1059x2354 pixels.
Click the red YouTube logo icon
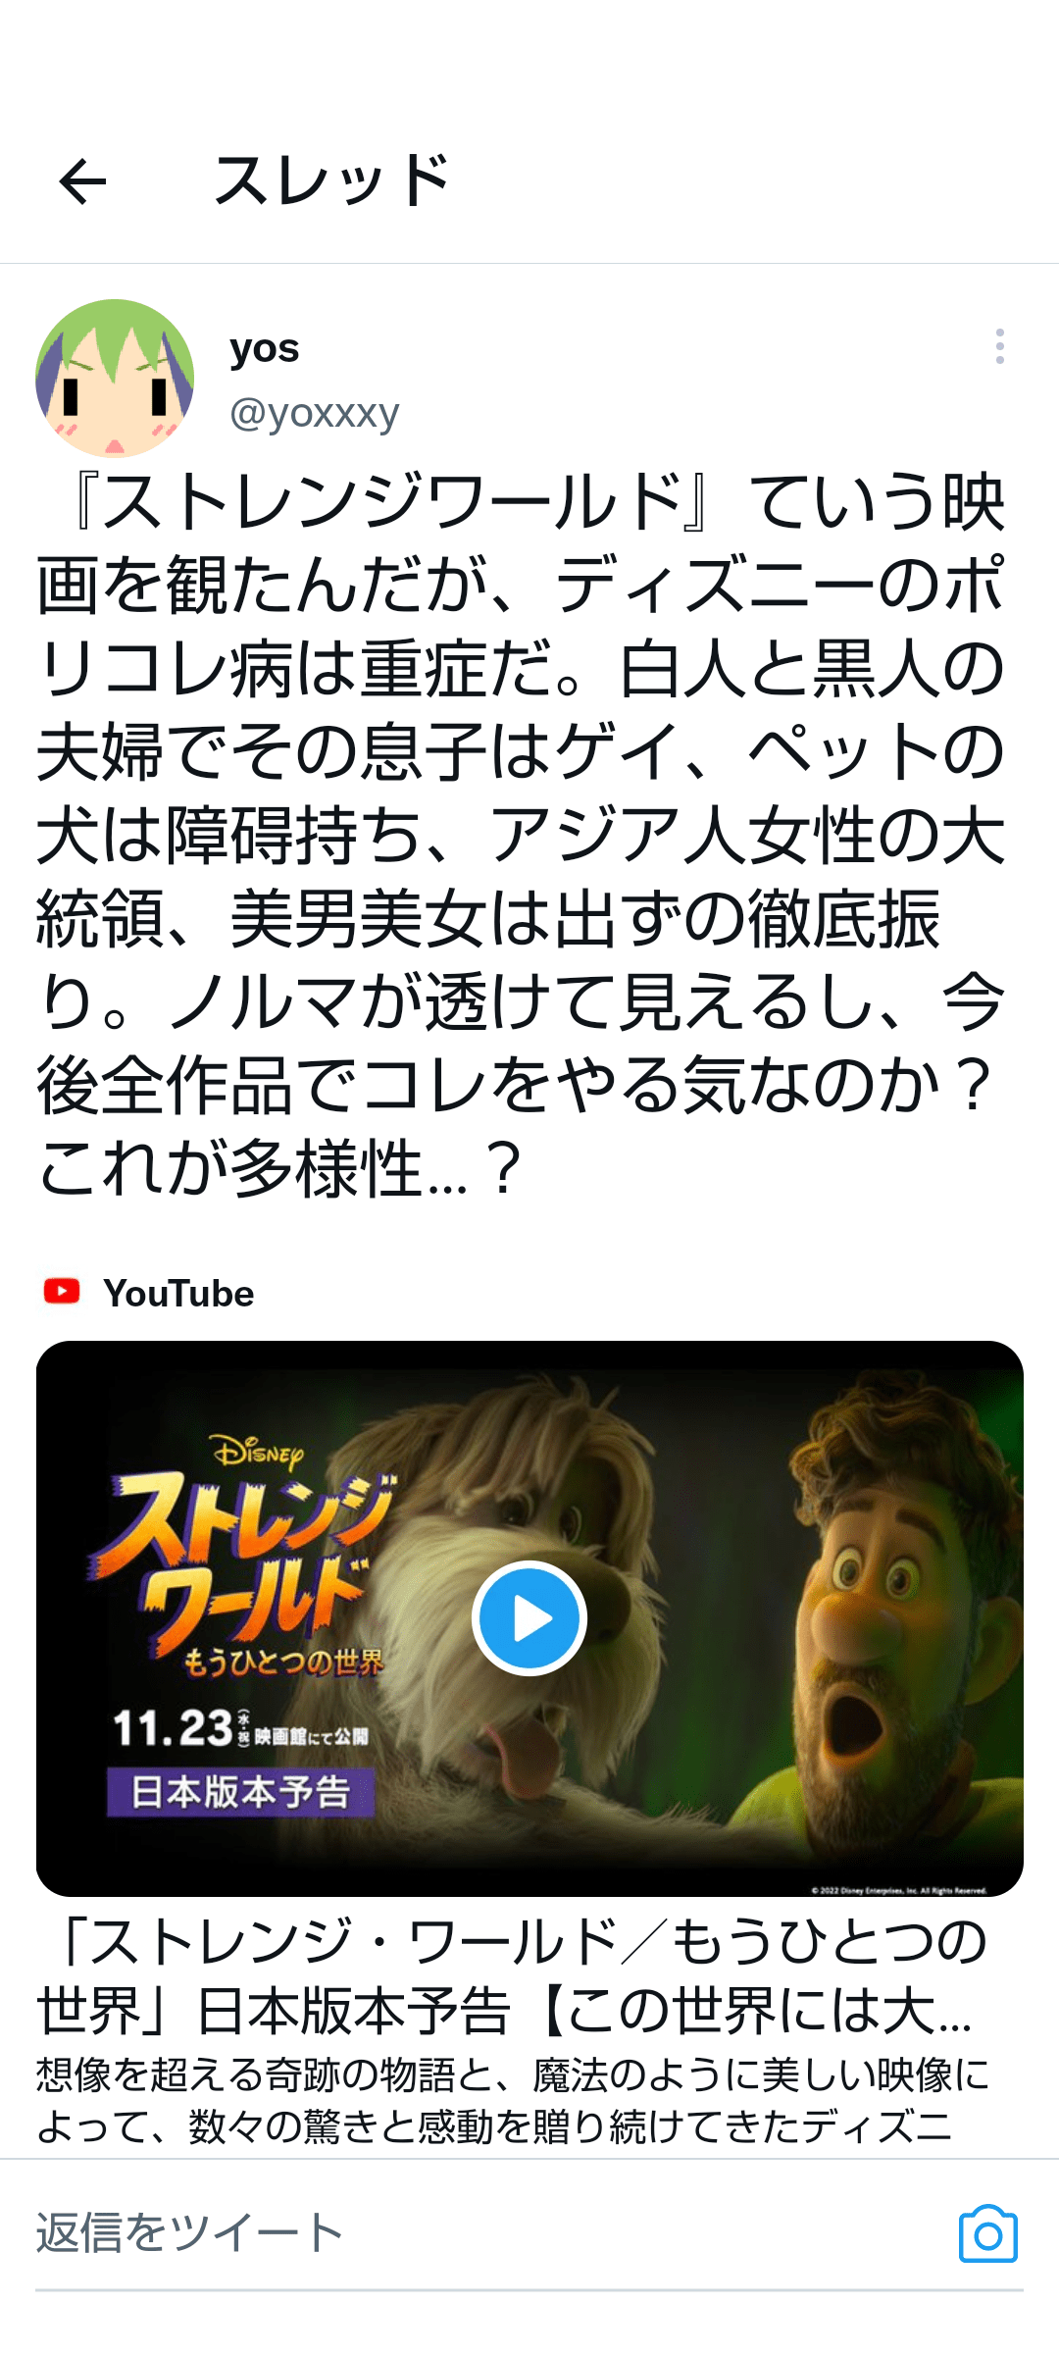[x=62, y=1291]
